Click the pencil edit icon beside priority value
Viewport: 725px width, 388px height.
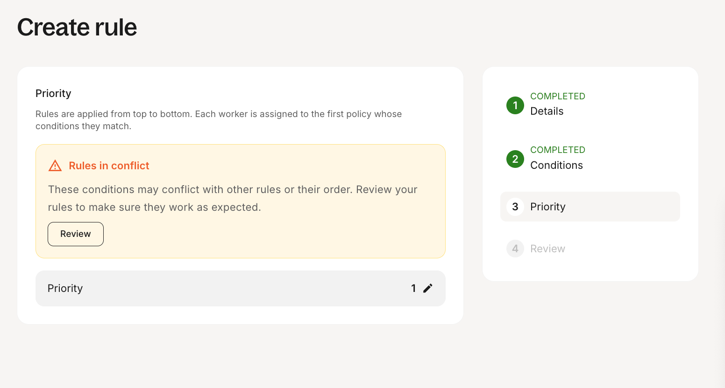click(x=427, y=288)
